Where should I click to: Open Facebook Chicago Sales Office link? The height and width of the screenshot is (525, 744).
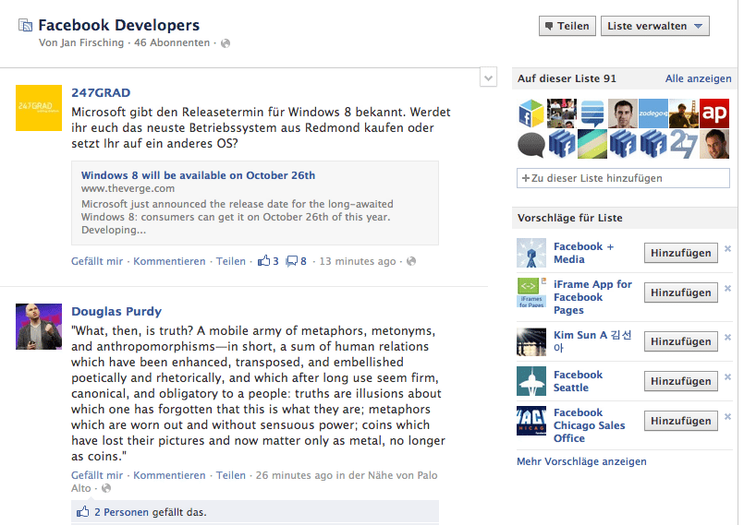(x=590, y=425)
